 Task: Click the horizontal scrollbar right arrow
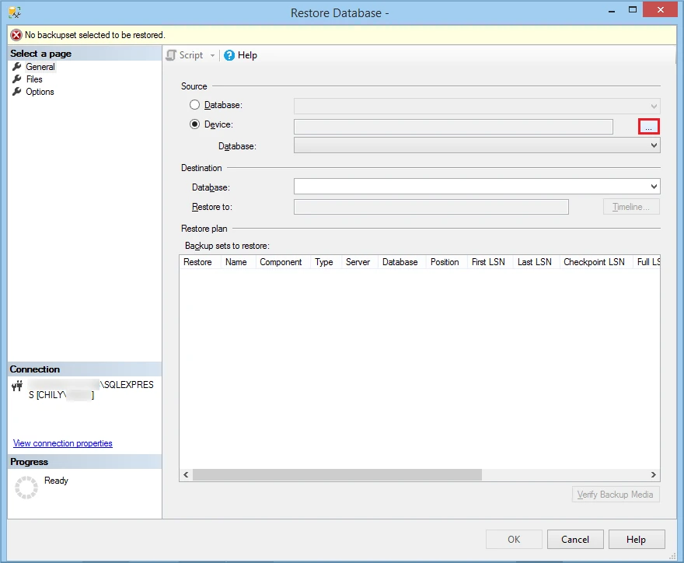click(654, 475)
